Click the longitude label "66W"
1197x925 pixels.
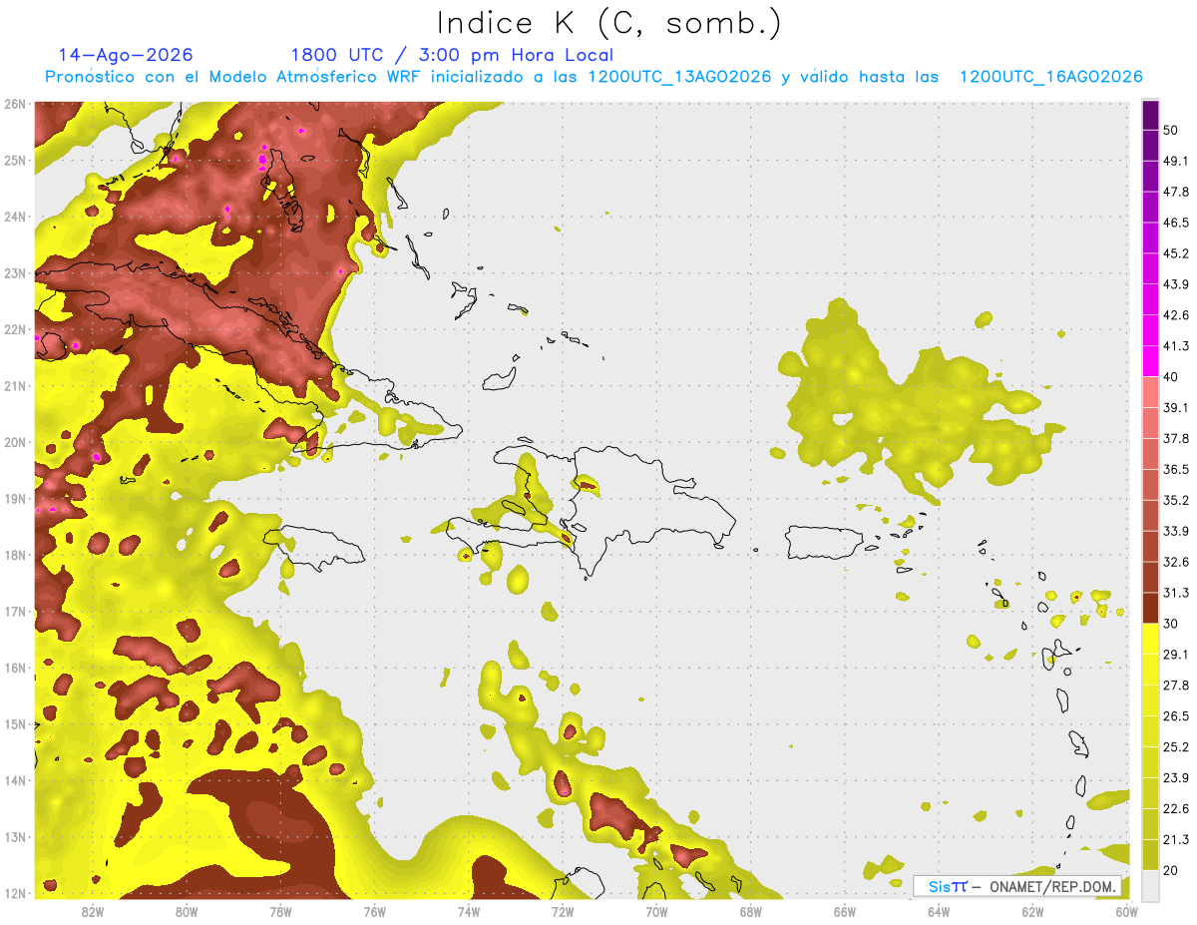(x=845, y=911)
